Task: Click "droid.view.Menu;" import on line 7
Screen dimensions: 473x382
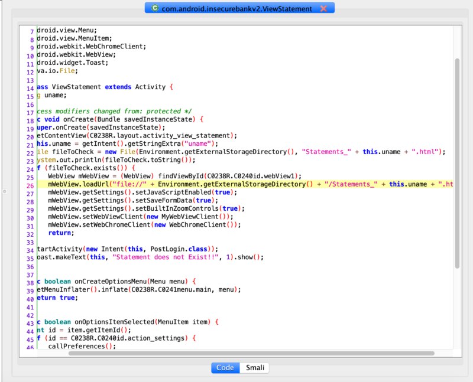Action: coord(67,30)
